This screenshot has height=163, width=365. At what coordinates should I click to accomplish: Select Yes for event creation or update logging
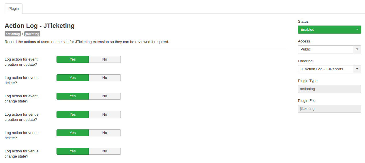(73, 59)
